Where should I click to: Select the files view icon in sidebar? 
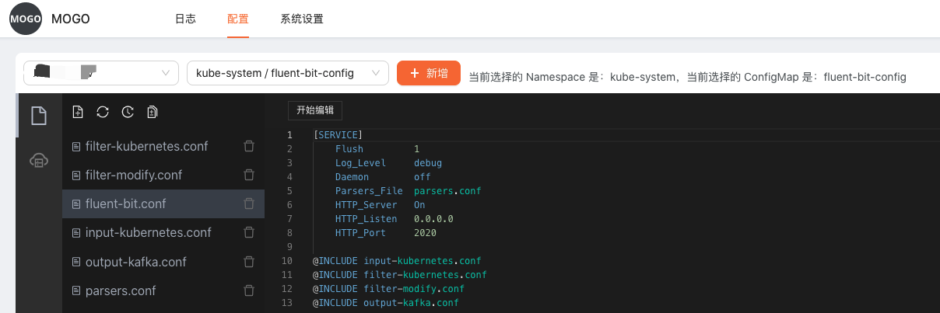(39, 116)
